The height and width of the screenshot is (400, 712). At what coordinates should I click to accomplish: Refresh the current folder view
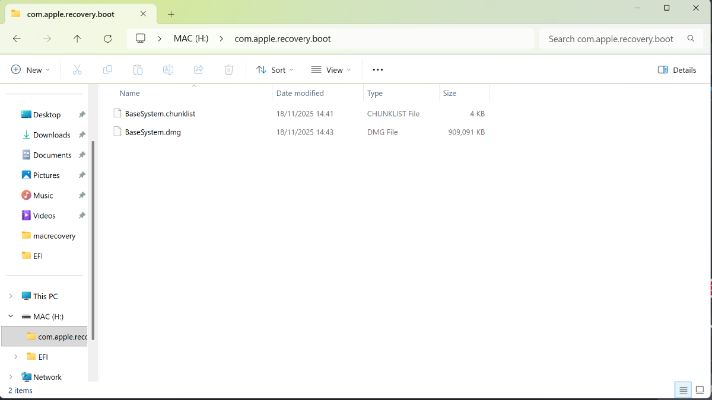click(x=107, y=39)
